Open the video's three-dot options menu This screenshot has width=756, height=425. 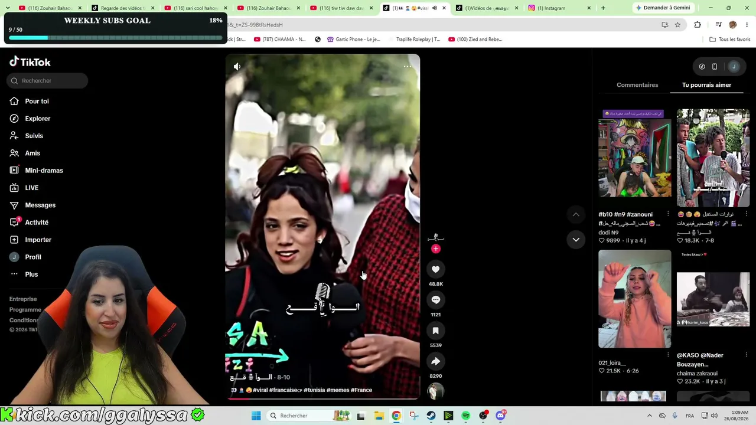(408, 67)
